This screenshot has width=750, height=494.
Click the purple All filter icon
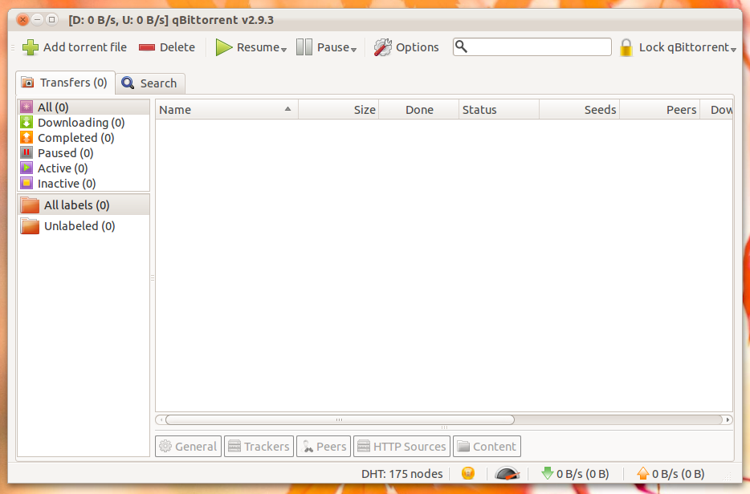(26, 107)
